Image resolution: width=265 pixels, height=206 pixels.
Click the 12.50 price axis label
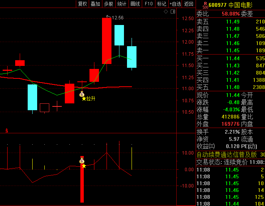[x=188, y=19]
